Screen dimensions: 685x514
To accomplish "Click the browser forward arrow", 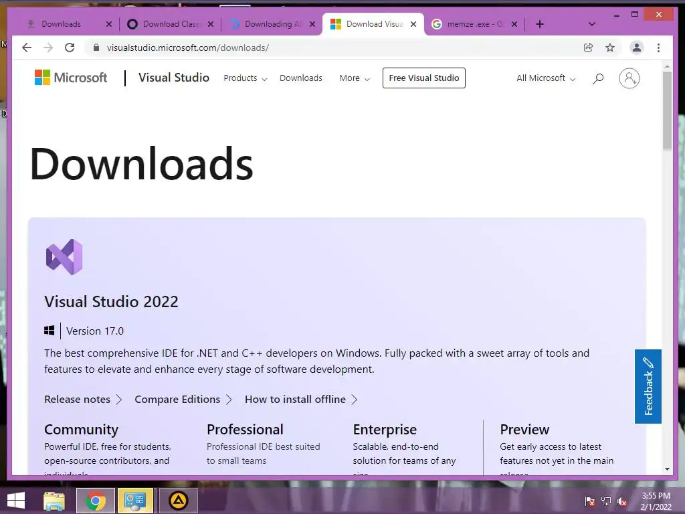I will tap(48, 48).
